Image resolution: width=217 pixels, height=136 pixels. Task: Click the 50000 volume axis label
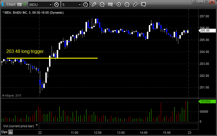[204, 112]
